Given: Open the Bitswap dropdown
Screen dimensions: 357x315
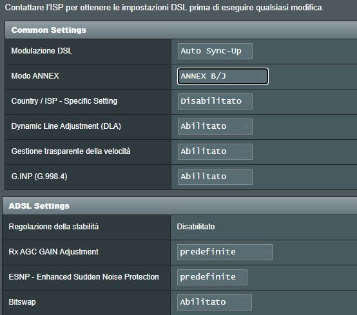Looking at the screenshot, I should point(215,302).
